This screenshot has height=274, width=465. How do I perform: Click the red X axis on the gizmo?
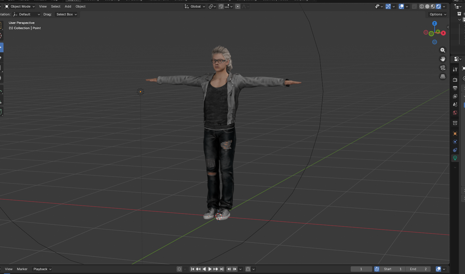(443, 33)
